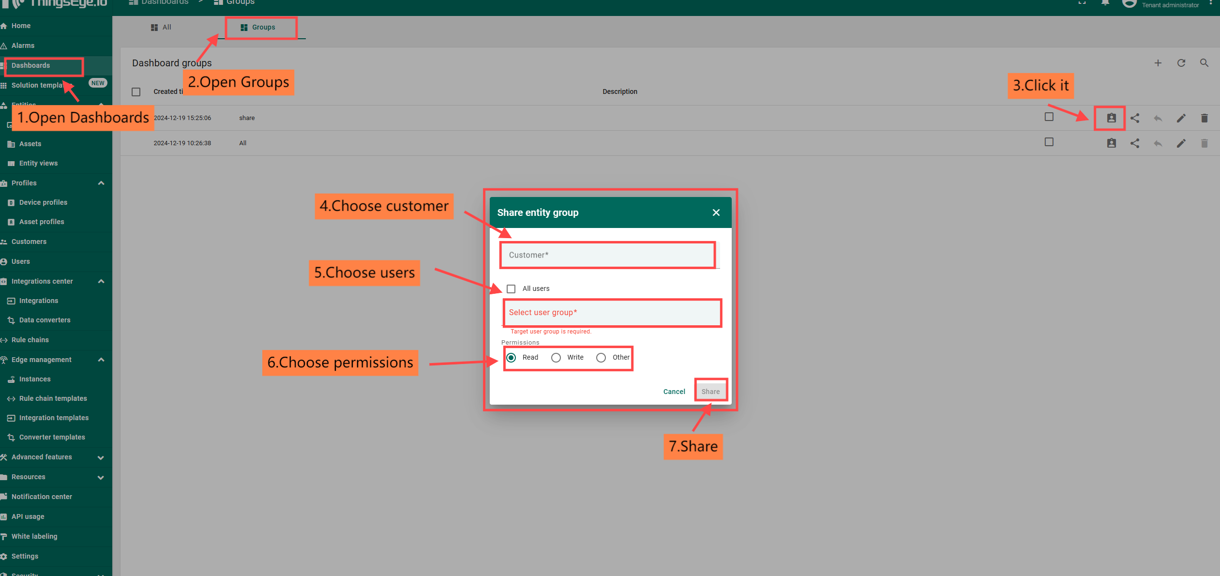Expand the Advanced features menu

click(x=101, y=457)
